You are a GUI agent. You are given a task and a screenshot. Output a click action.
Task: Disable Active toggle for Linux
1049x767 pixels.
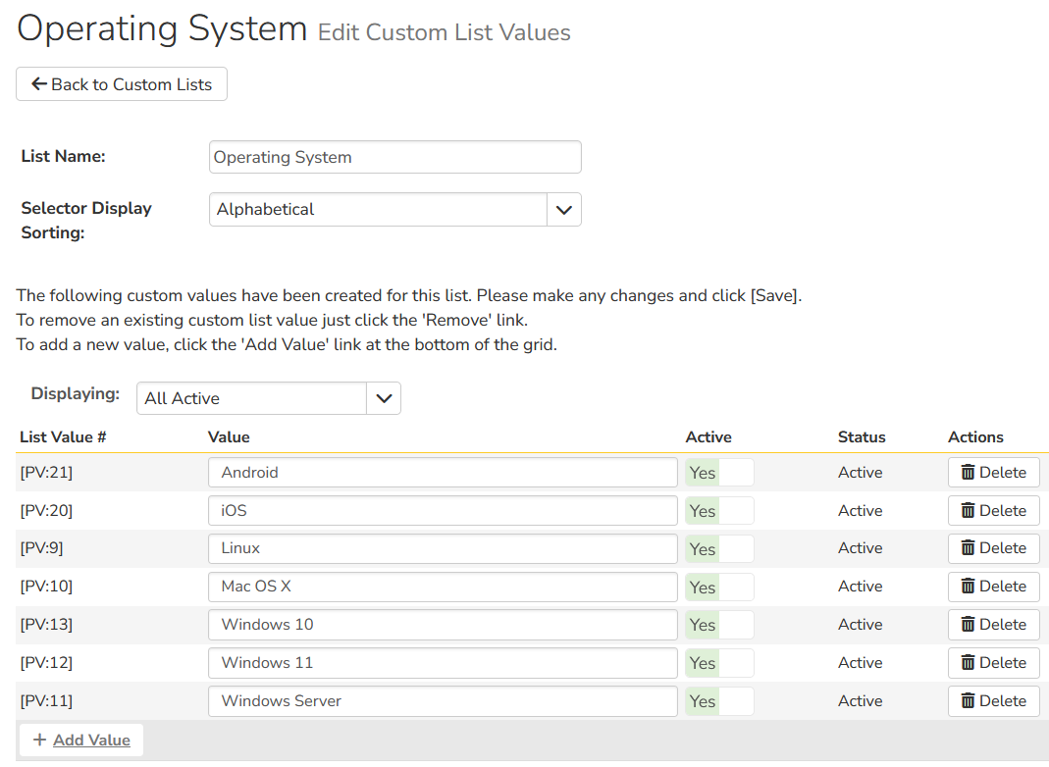pyautogui.click(x=719, y=548)
